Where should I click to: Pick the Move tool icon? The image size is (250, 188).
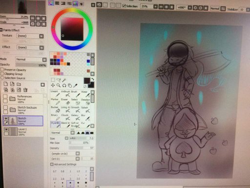pyautogui.click(x=53, y=85)
